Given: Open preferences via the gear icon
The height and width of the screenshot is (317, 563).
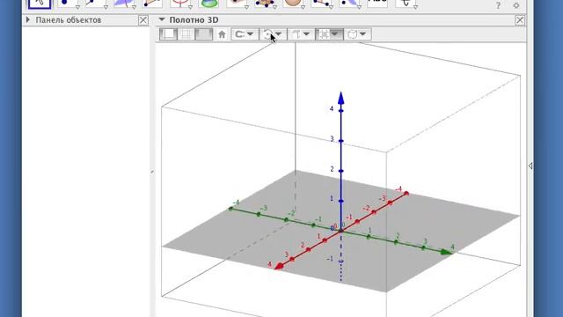Looking at the screenshot, I should coord(516,5).
